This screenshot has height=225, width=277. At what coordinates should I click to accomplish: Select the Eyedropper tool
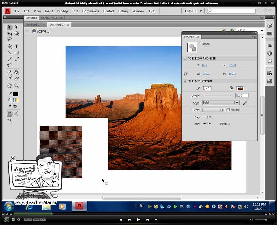pos(10,79)
